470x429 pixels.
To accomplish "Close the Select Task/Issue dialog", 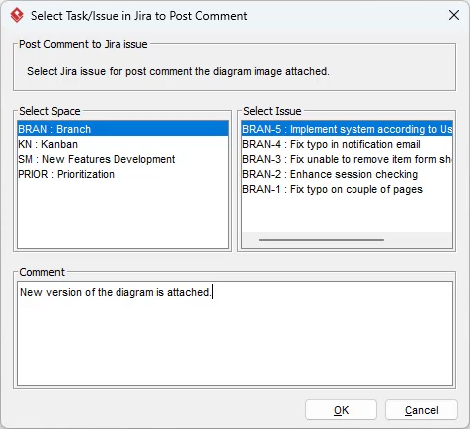I will click(454, 15).
